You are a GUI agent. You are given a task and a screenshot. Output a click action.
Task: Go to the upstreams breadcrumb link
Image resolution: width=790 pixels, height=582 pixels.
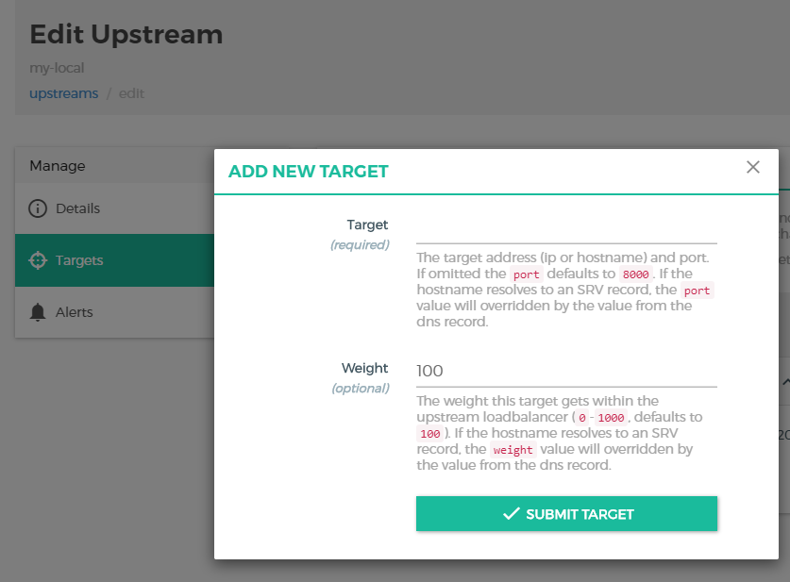(63, 93)
